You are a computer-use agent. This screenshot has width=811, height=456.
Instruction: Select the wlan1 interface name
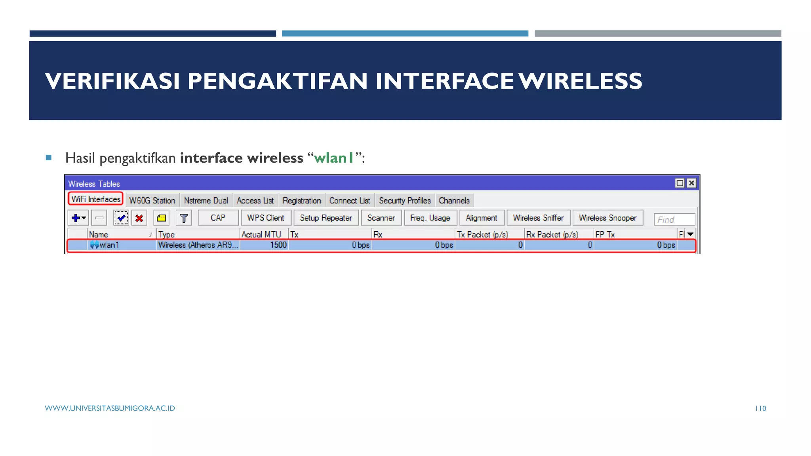coord(109,245)
